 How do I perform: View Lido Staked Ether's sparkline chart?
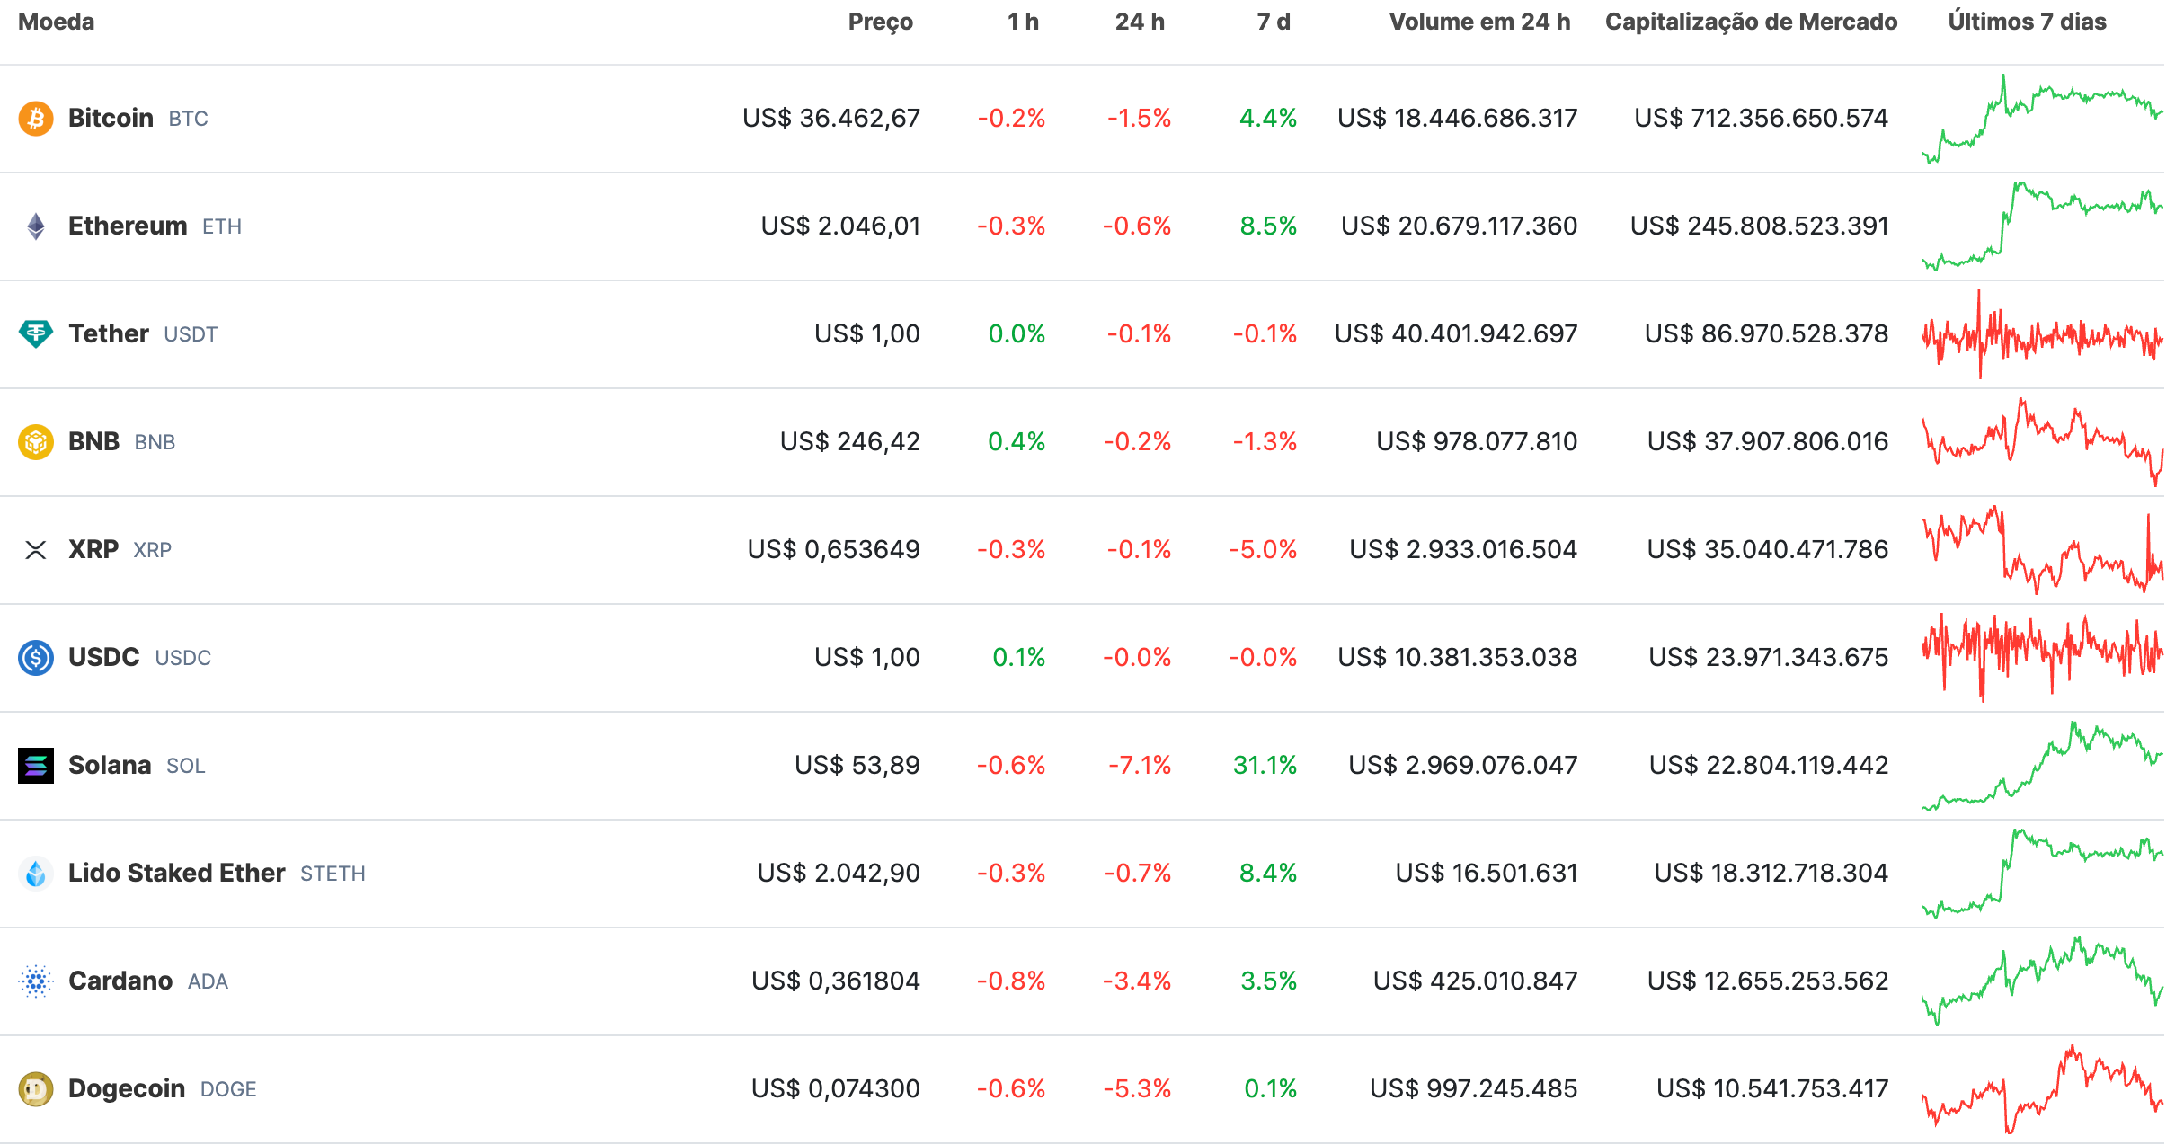click(x=2042, y=874)
